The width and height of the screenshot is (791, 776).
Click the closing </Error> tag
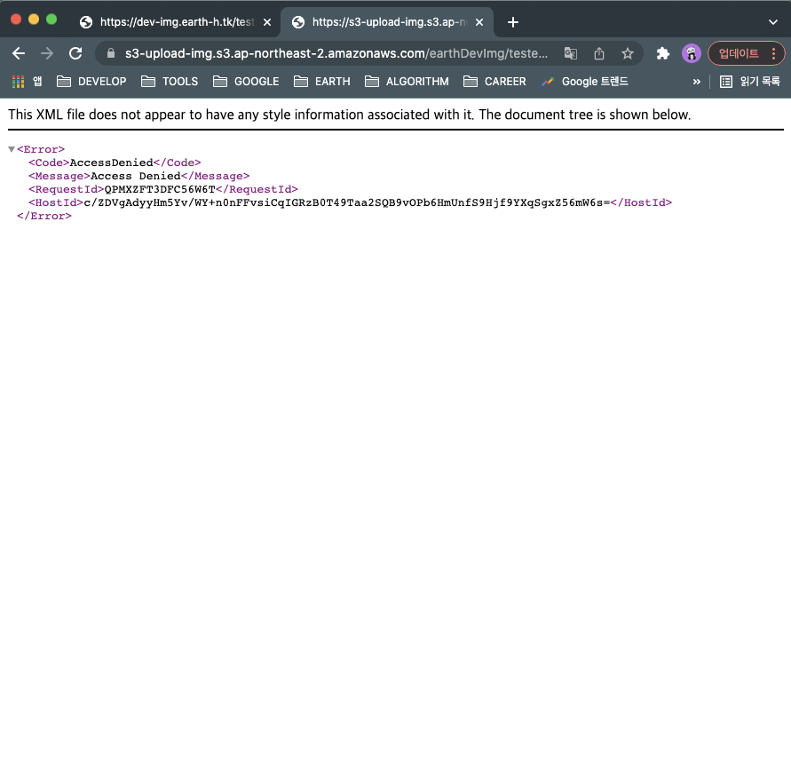pyautogui.click(x=44, y=216)
